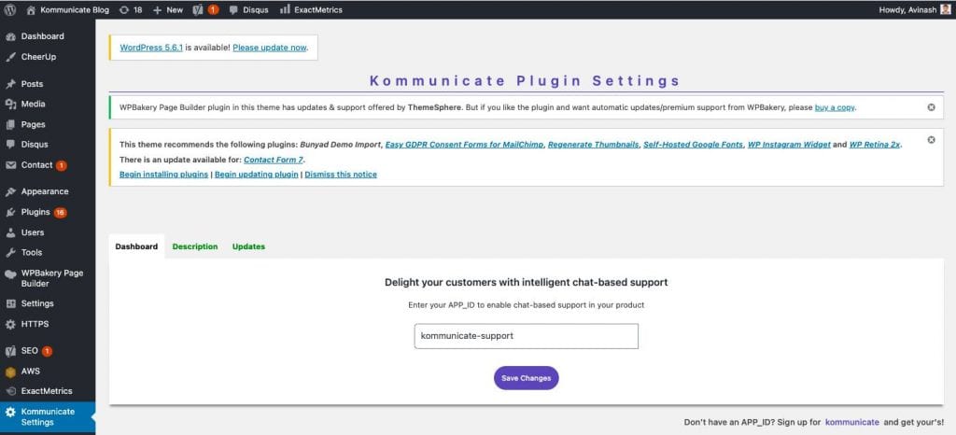The width and height of the screenshot is (956, 435).
Task: Dismiss the recommended plugins notice with X
Action: 931,140
